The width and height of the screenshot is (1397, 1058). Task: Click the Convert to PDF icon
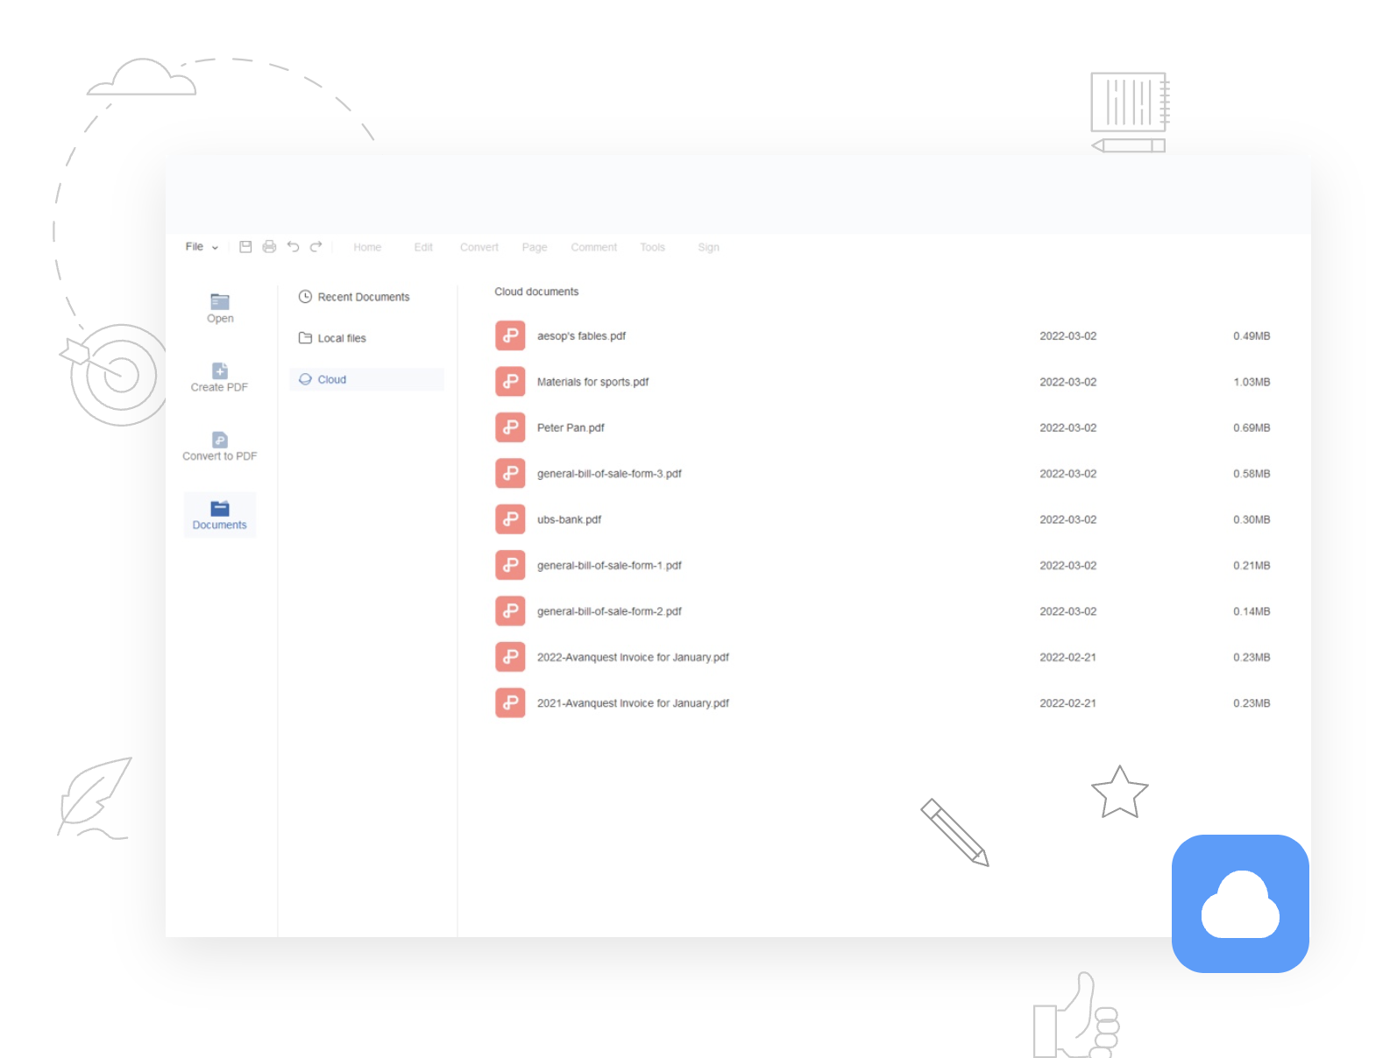point(220,440)
